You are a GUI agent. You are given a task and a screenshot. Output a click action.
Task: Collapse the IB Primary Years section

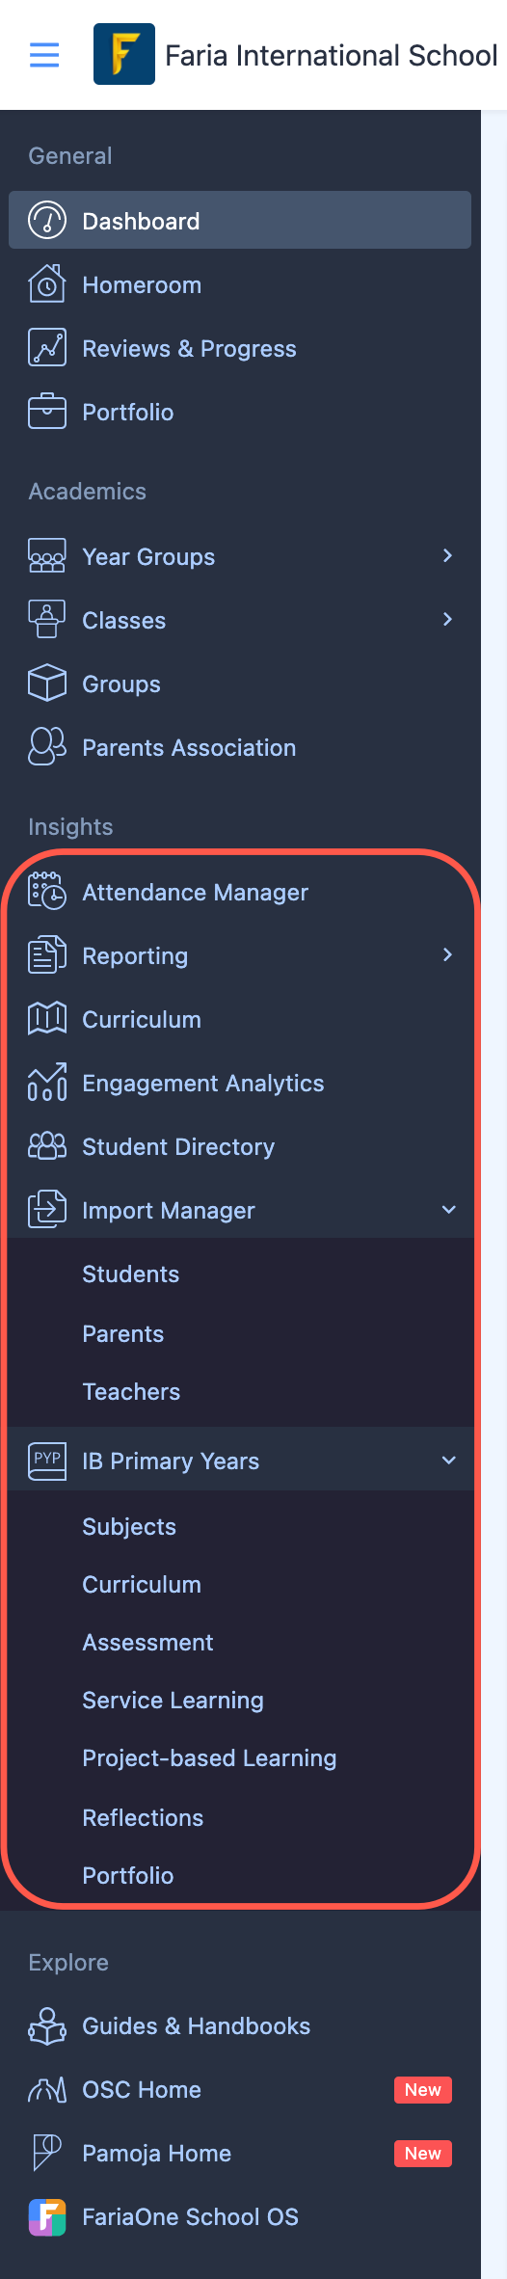point(449,1461)
